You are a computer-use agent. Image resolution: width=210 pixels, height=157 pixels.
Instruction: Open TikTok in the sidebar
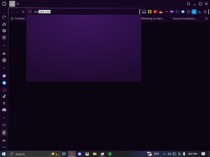click(x=4, y=96)
